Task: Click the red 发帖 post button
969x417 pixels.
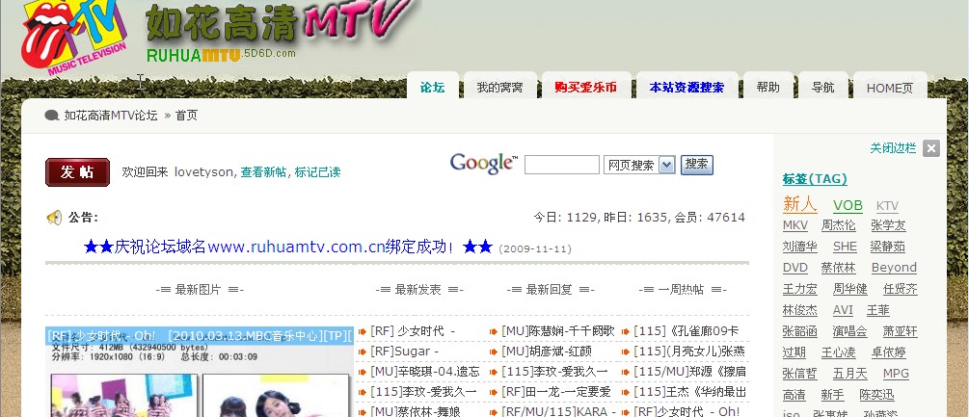Action: point(77,172)
